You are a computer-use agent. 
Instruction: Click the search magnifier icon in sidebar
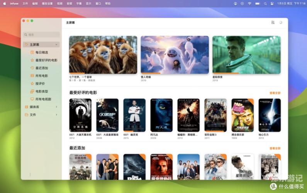pyautogui.click(x=25, y=35)
